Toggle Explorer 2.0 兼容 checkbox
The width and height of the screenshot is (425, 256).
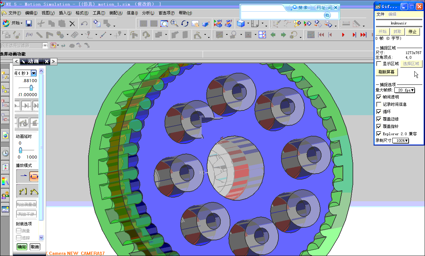(x=379, y=134)
